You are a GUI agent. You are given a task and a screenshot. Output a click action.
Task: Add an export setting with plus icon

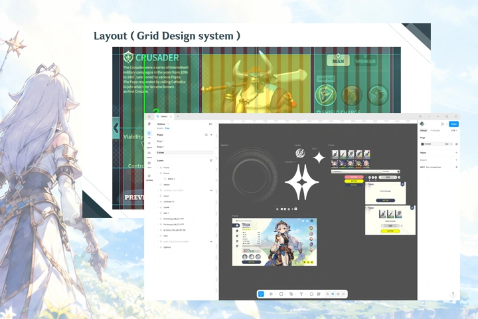click(x=456, y=159)
